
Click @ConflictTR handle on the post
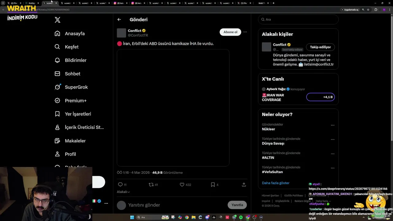138,35
